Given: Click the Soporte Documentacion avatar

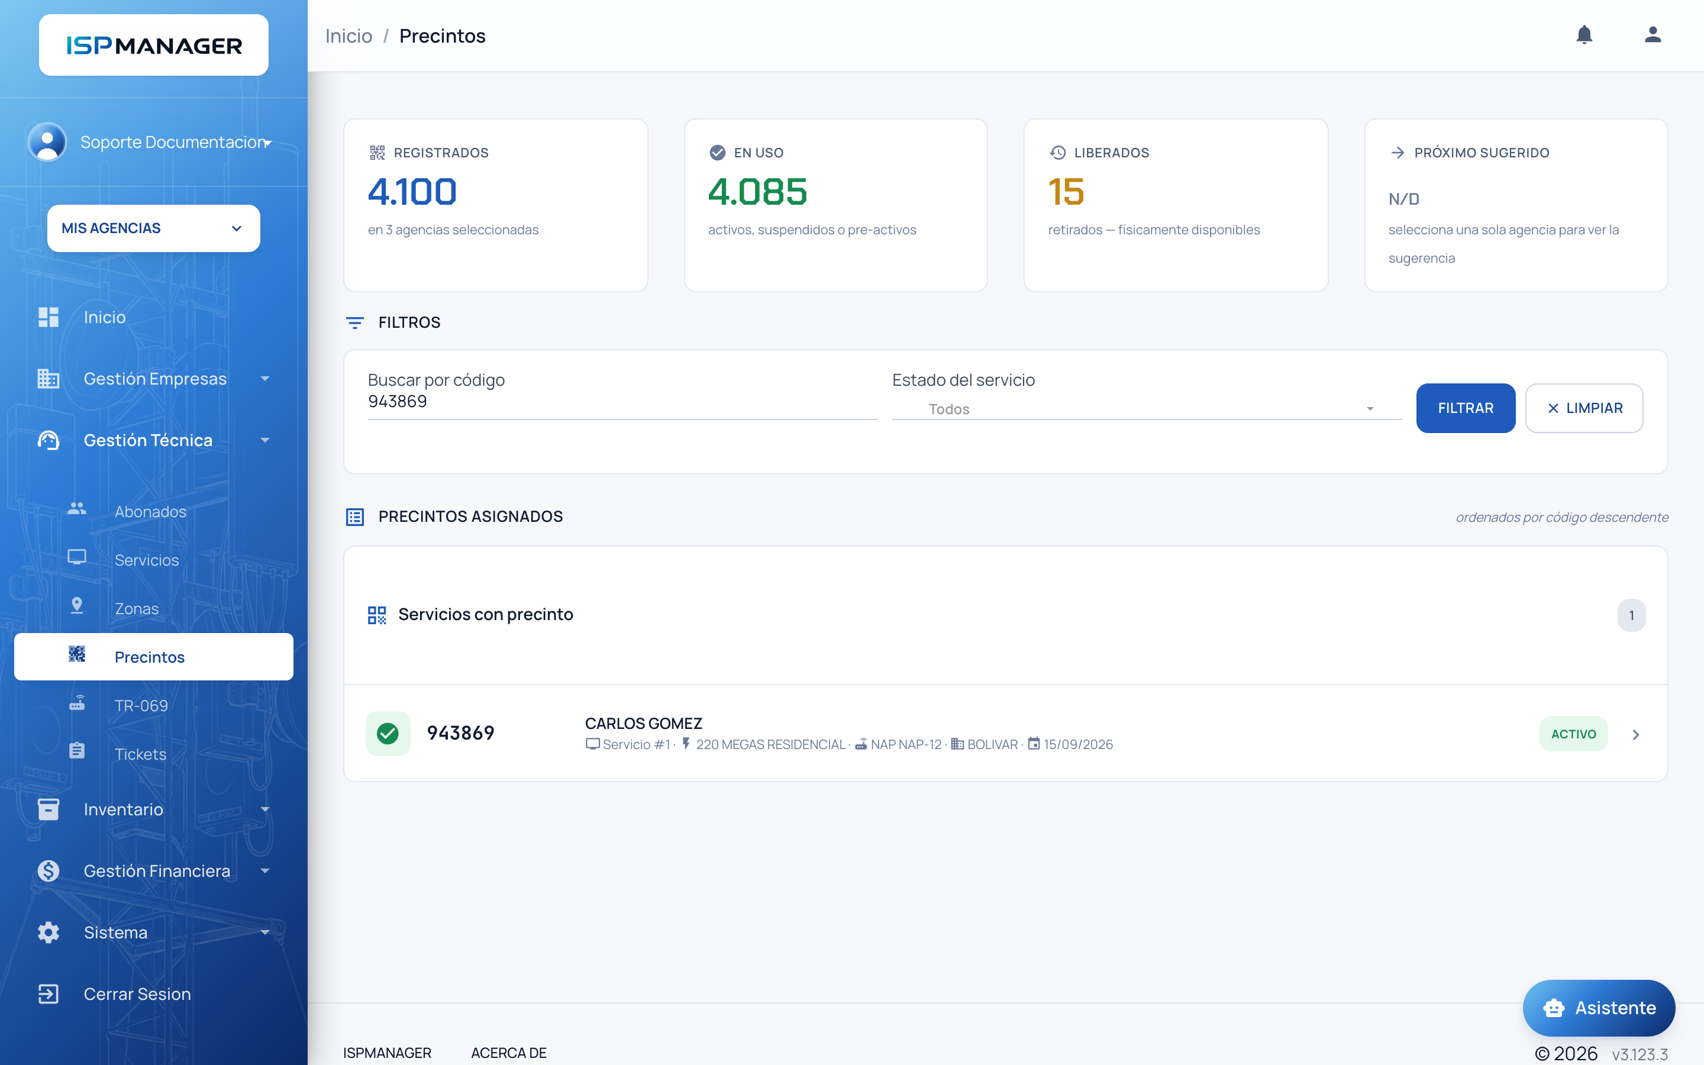Looking at the screenshot, I should [47, 141].
